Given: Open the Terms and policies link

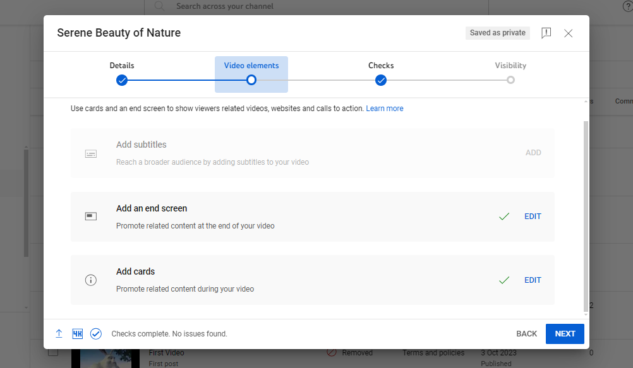Looking at the screenshot, I should pos(433,353).
